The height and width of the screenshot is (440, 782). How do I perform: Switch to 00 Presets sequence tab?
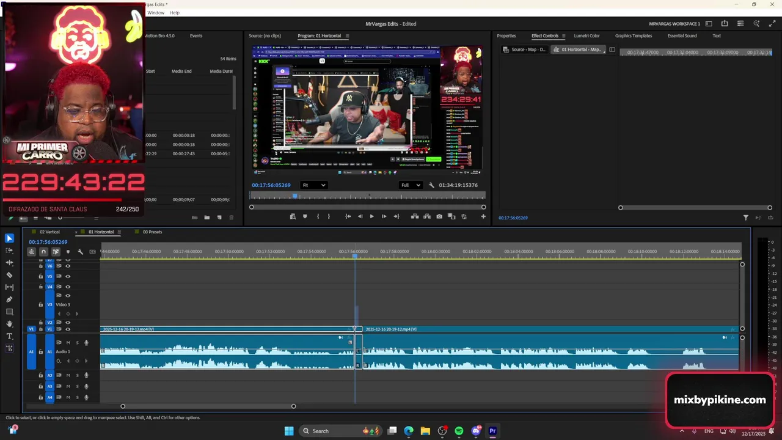pyautogui.click(x=152, y=232)
